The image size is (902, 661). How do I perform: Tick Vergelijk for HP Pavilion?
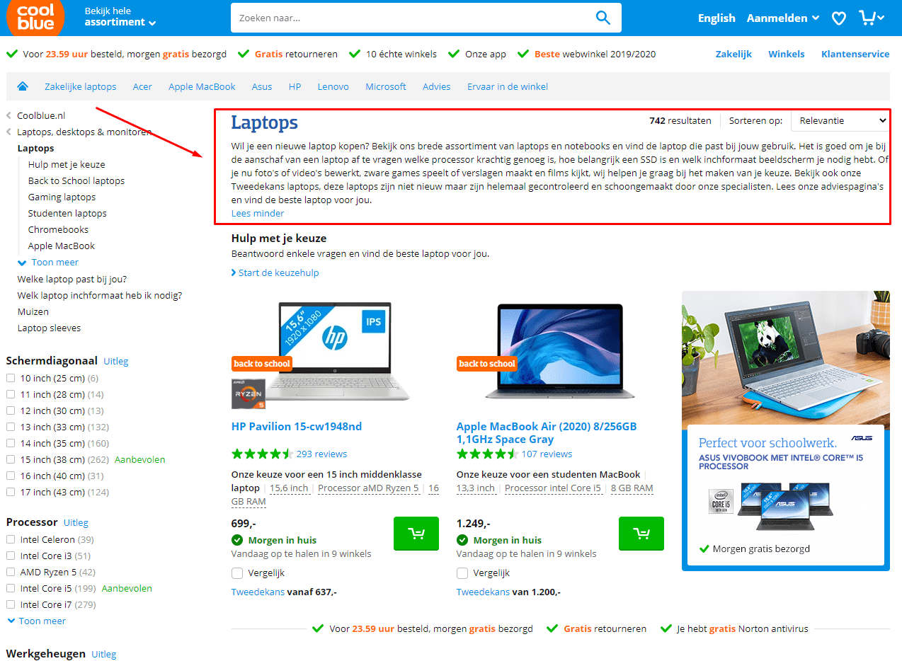coord(237,573)
